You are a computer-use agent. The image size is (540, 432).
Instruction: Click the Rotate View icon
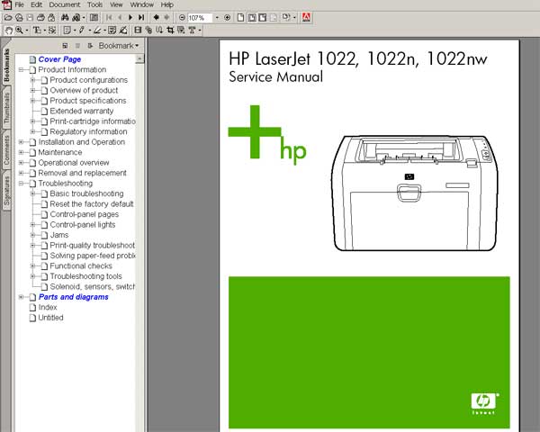click(x=286, y=18)
